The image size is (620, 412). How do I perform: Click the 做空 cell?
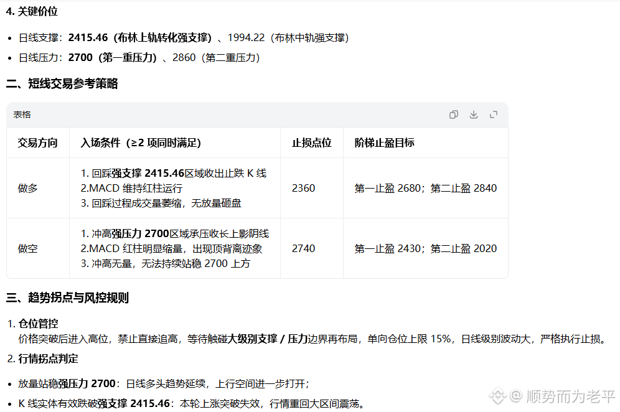27,249
